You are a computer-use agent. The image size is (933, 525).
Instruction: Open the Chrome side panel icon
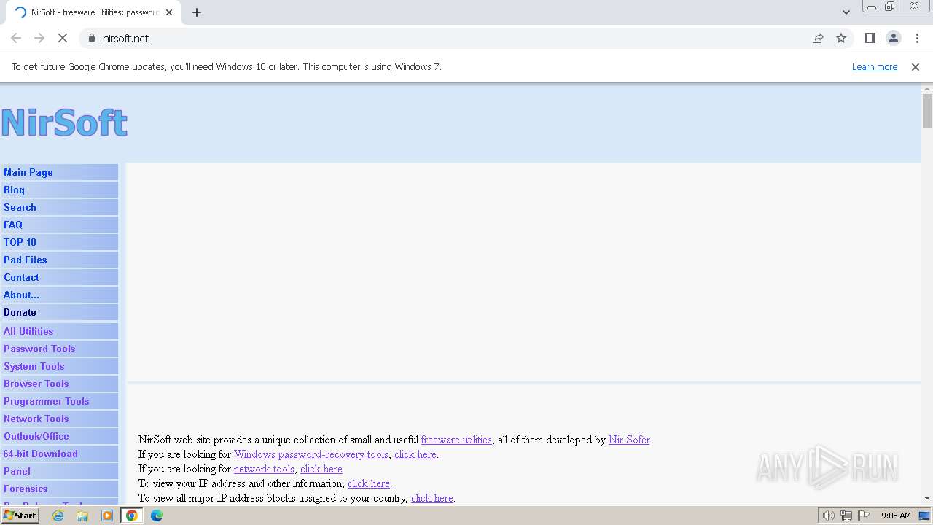tap(870, 38)
